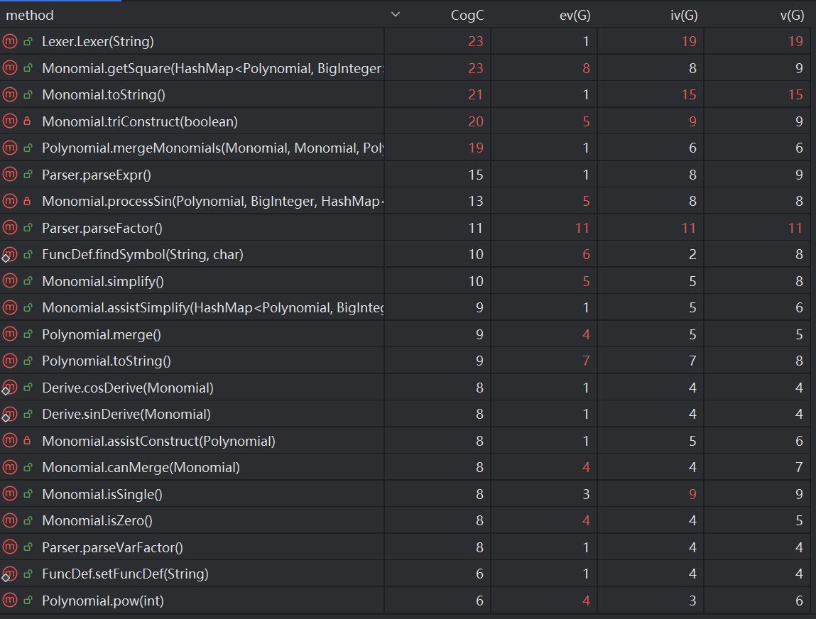
Task: Click the static method icon for FuncDef.findSymbol
Action: click(x=9, y=255)
